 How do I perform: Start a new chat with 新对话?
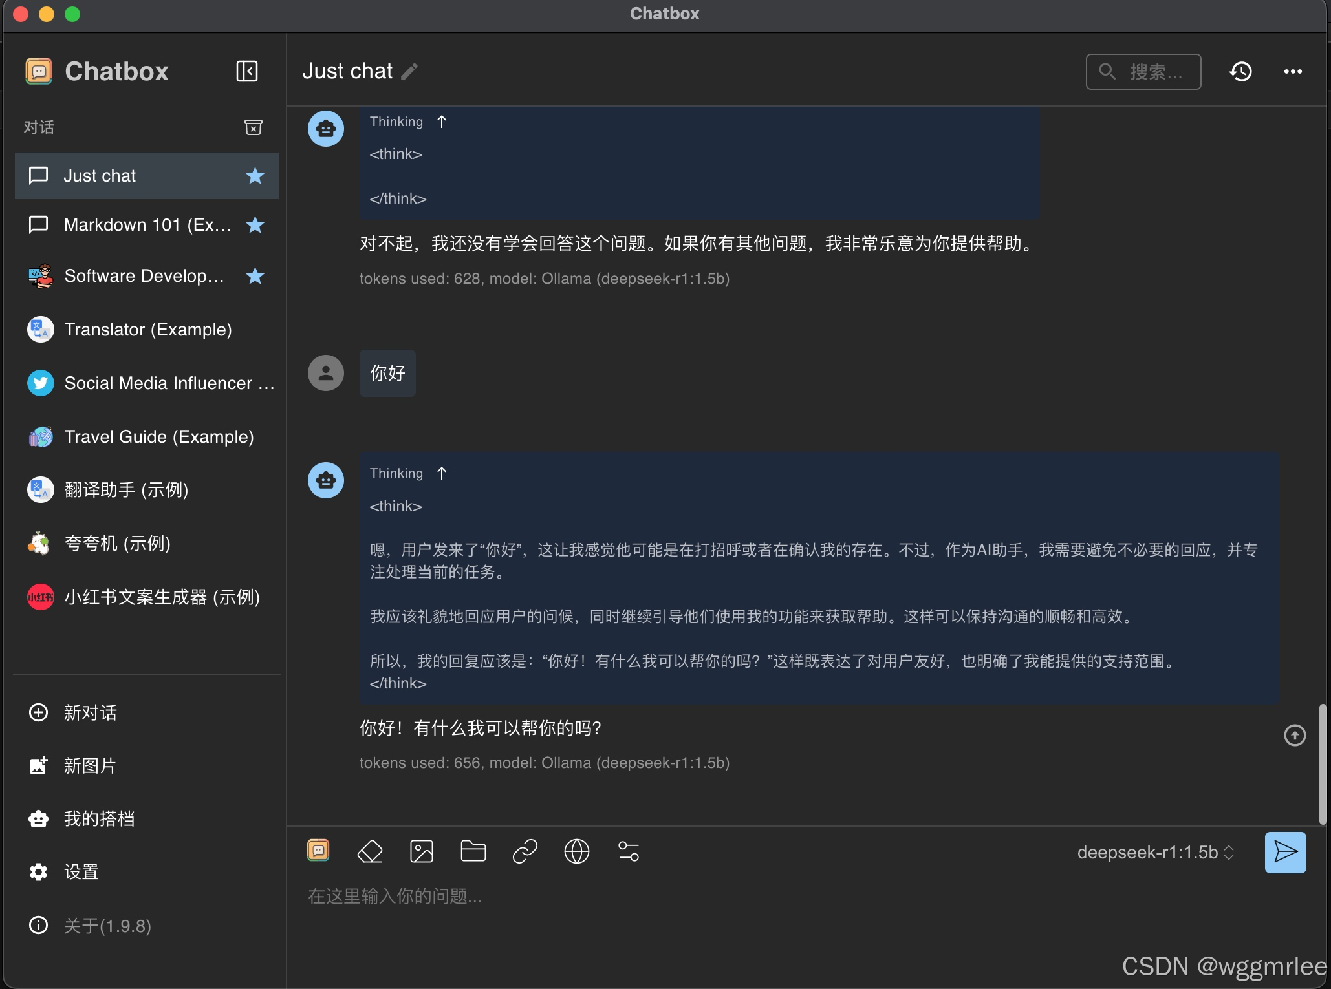tap(90, 713)
